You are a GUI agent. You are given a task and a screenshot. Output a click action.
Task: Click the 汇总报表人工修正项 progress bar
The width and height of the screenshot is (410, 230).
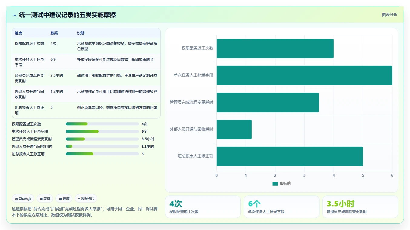point(102,154)
